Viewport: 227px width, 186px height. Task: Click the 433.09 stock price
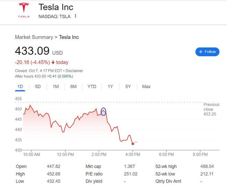coord(32,51)
